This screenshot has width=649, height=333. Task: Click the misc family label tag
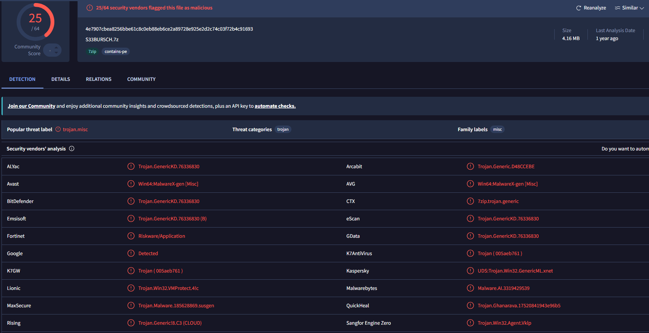[497, 129]
